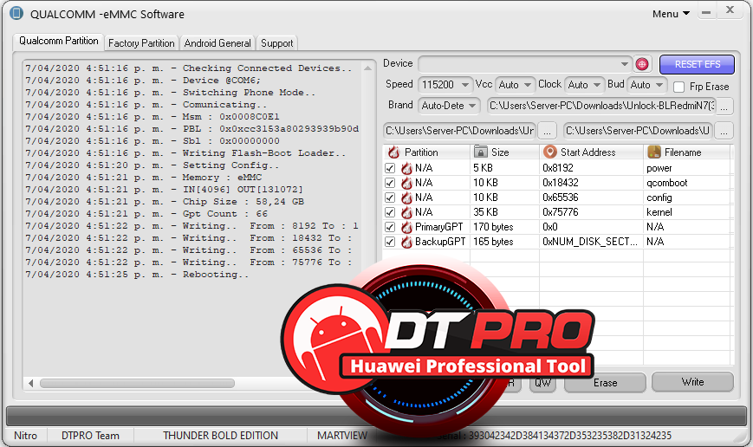Select the 170 bytes size cell

[x=504, y=227]
